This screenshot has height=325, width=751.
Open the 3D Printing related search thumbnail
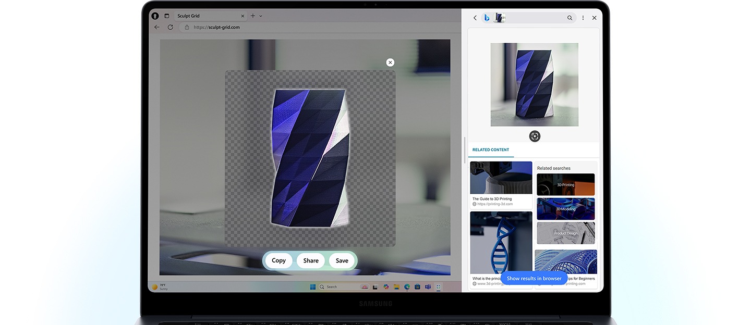(x=565, y=184)
